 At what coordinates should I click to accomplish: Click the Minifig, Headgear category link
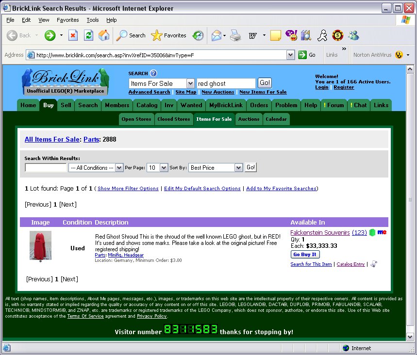126,255
